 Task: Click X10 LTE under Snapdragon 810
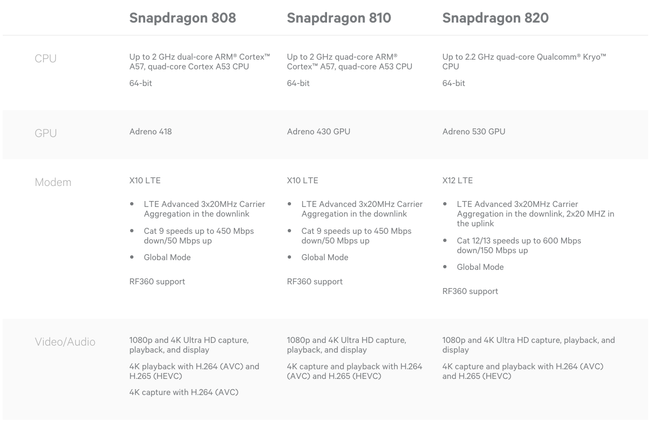[x=303, y=181]
